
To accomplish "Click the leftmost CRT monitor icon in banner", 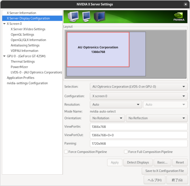I will click(73, 17).
